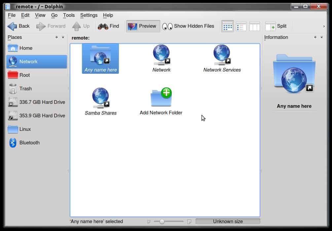Close the Places panel
This screenshot has height=231, width=332.
(63, 37)
